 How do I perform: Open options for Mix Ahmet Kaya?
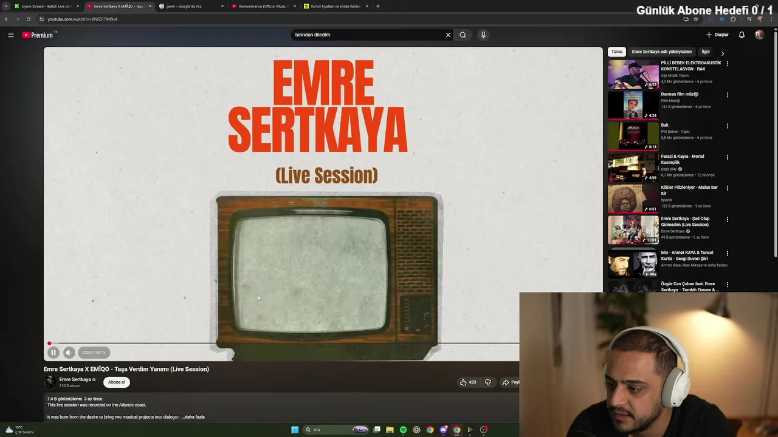point(727,253)
